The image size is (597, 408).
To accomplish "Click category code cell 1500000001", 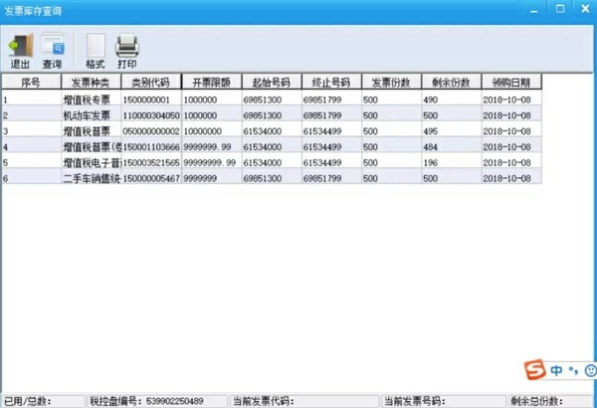I will coord(151,100).
